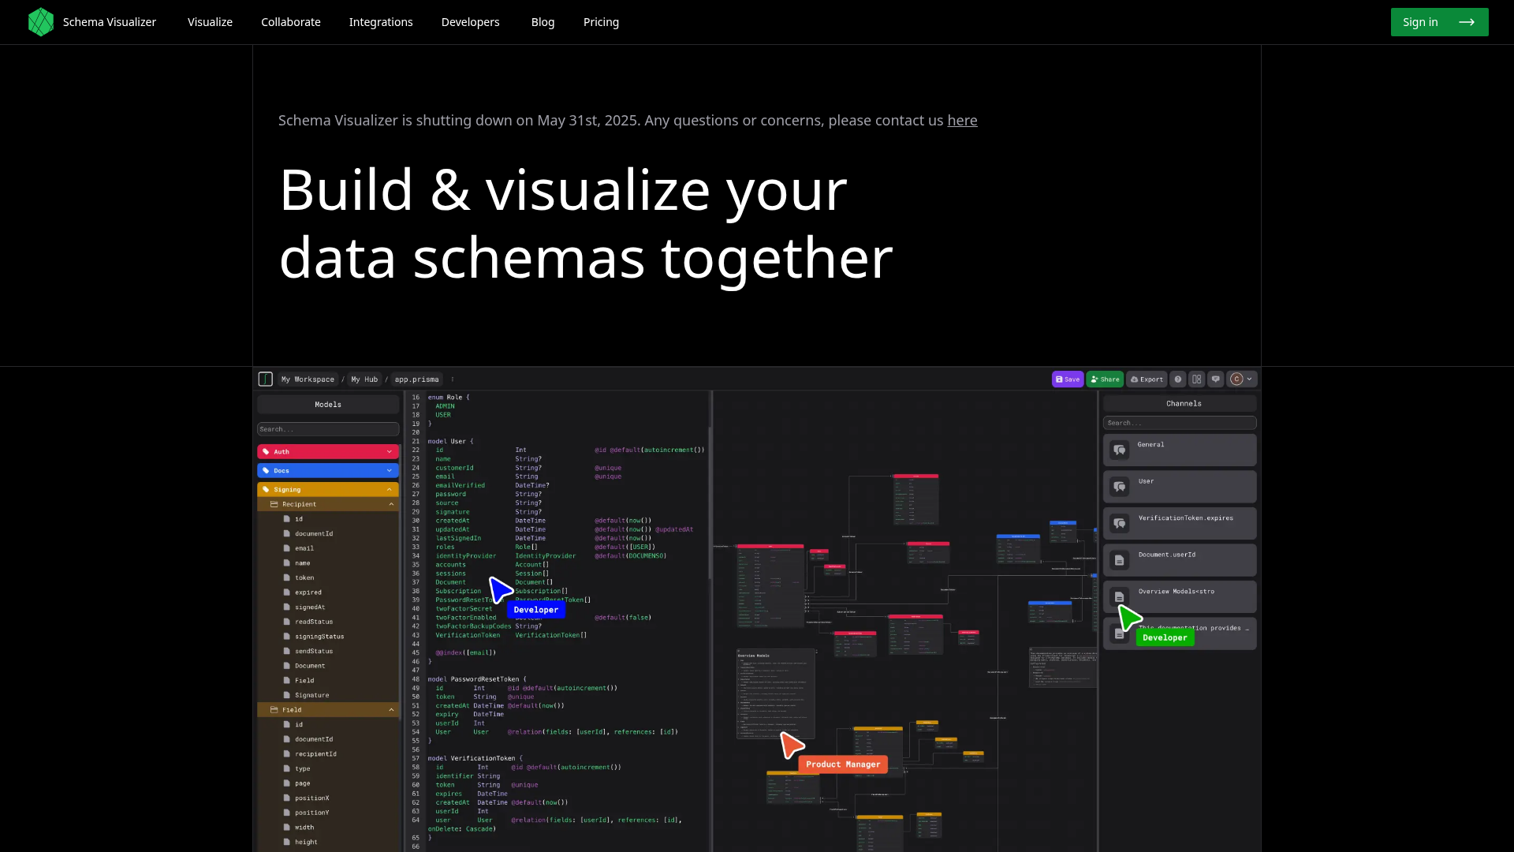Open the General channel chat icon
The image size is (1514, 852).
(x=1120, y=450)
